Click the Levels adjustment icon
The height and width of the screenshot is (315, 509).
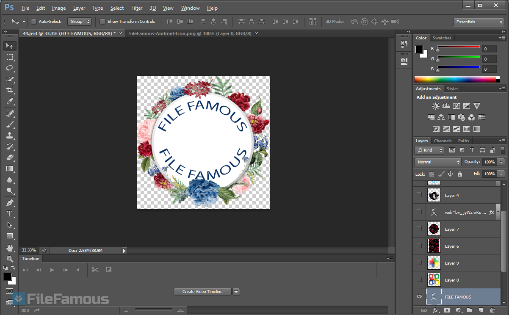click(446, 106)
